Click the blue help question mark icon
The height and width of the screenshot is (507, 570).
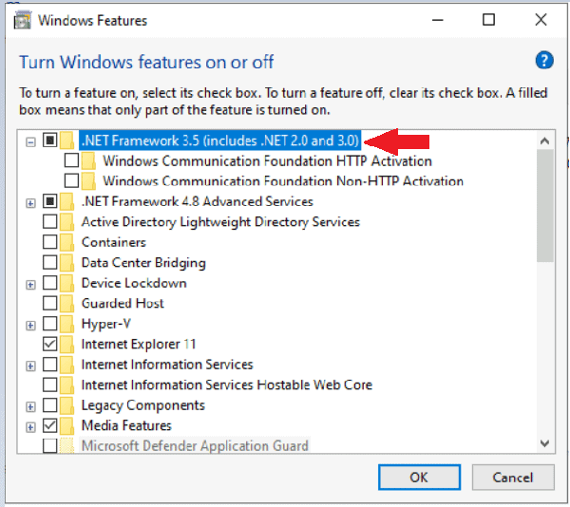pos(544,61)
